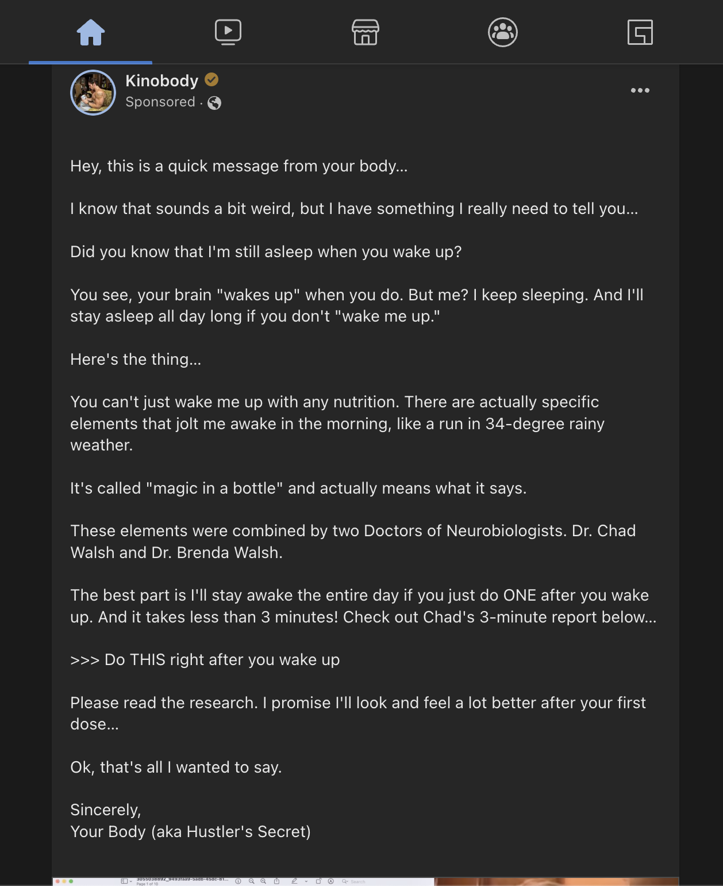Toggle the sidebar button in Preview toolbar
The width and height of the screenshot is (723, 886).
coord(124,881)
